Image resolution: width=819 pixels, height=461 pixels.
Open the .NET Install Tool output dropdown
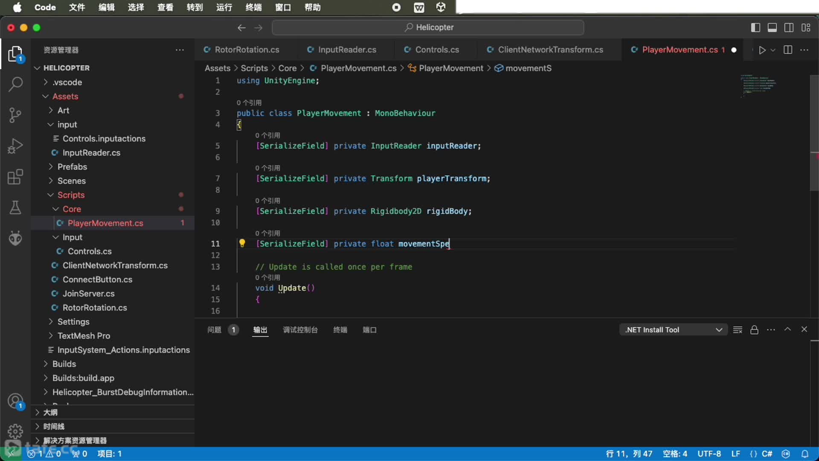point(673,330)
